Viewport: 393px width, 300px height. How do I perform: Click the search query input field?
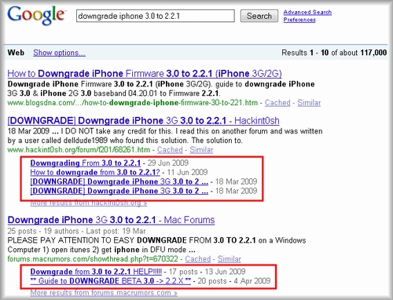click(156, 16)
